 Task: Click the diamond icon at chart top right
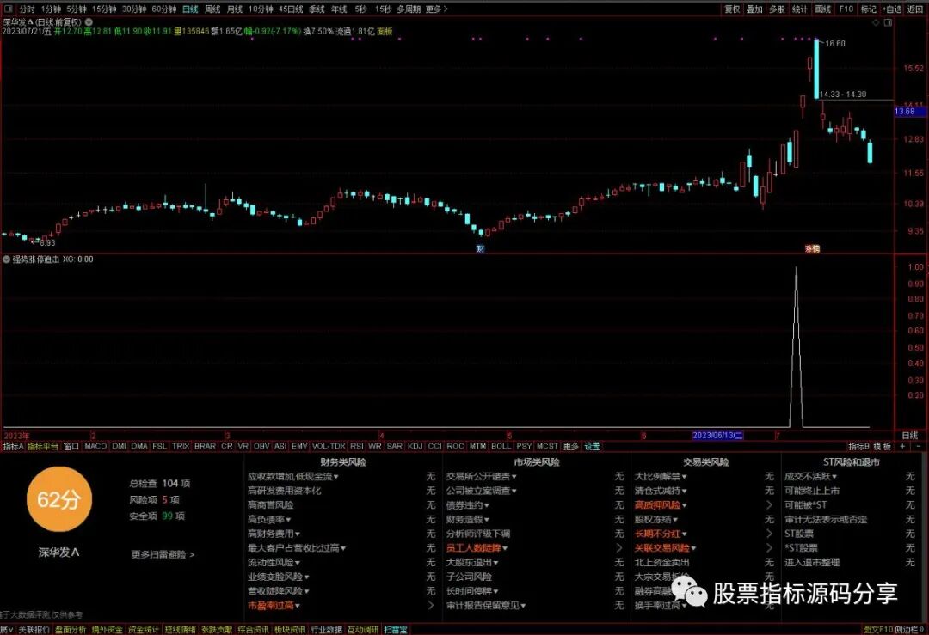coord(877,22)
